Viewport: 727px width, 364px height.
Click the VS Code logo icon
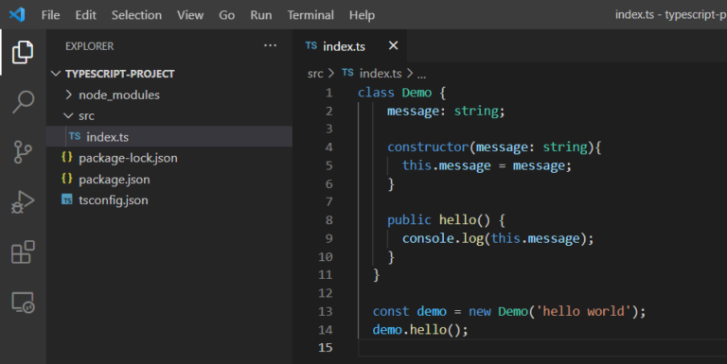tap(17, 14)
